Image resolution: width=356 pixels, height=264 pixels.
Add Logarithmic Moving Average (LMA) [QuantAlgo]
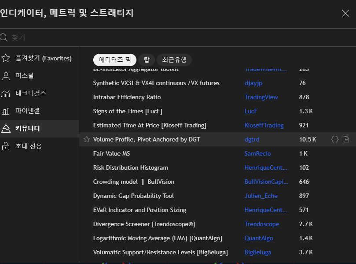tap(158, 238)
